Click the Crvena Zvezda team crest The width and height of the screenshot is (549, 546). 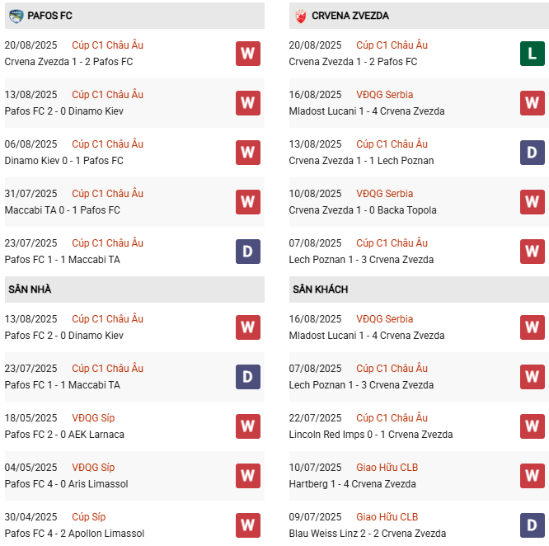point(300,16)
